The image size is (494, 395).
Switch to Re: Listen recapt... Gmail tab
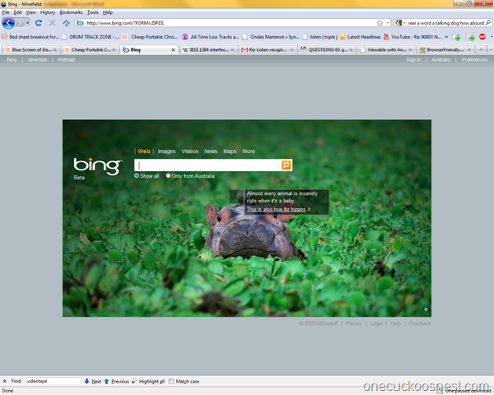[x=268, y=49]
